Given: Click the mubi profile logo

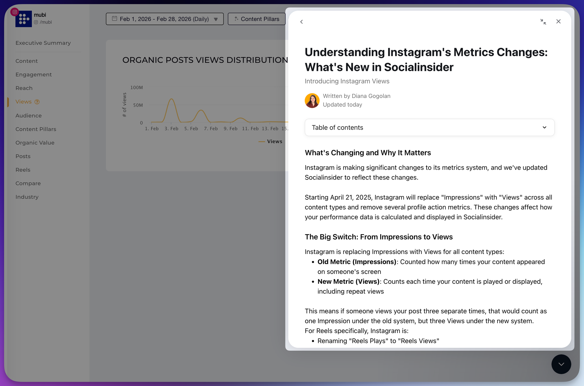Looking at the screenshot, I should 24,19.
